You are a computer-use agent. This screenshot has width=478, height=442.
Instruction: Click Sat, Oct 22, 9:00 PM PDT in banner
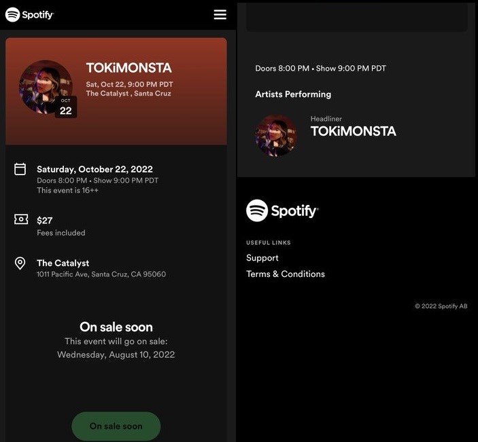pos(129,84)
